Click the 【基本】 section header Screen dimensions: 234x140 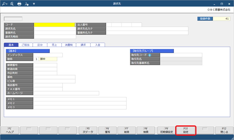point(28,51)
